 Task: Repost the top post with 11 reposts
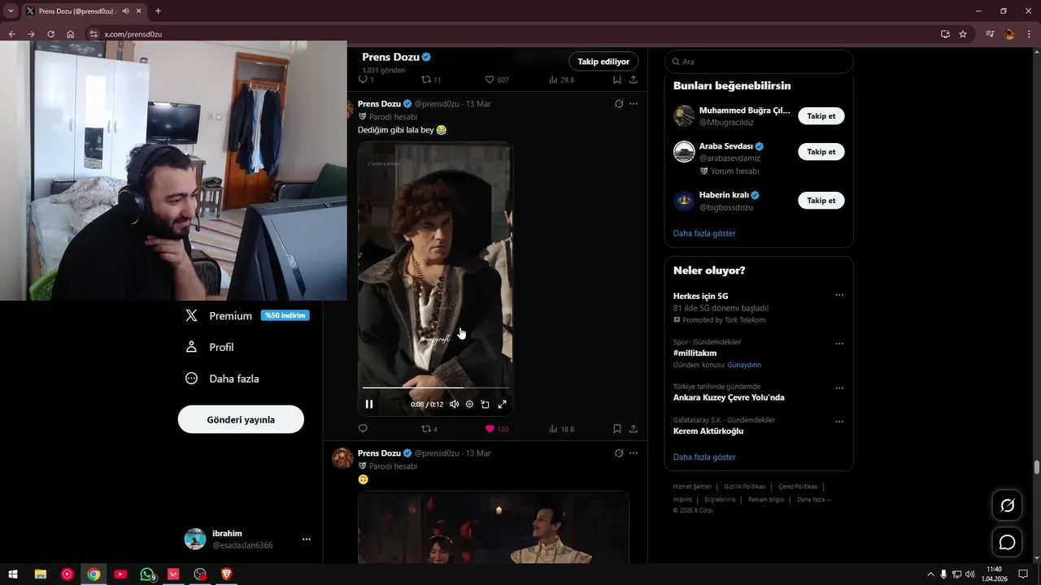click(431, 80)
